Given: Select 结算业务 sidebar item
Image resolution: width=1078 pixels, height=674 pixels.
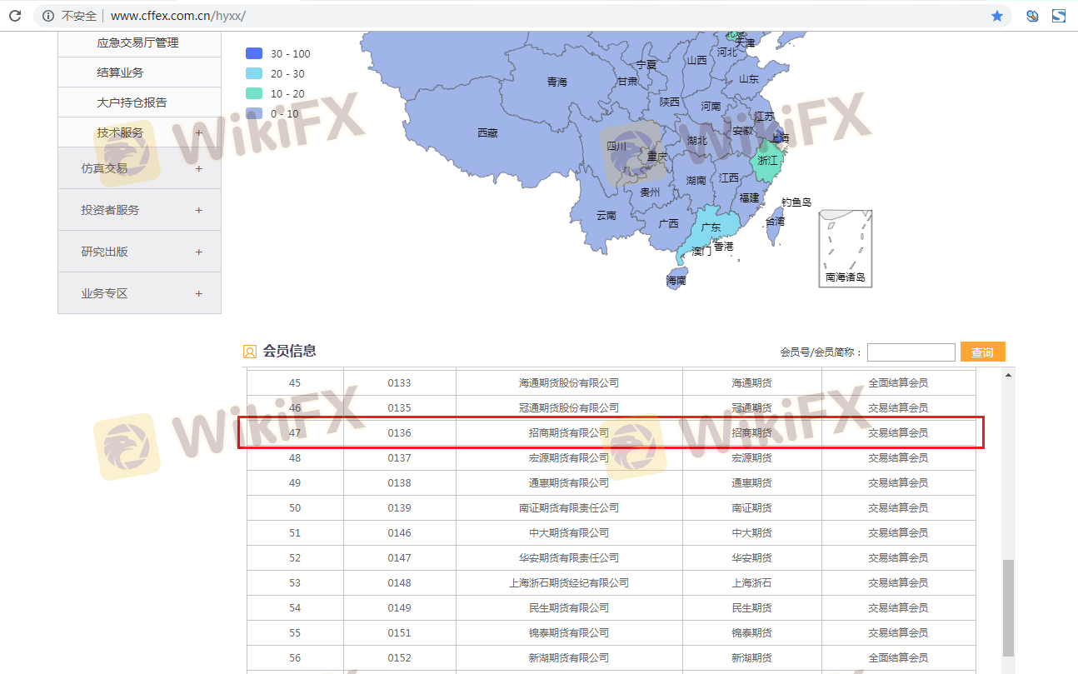Looking at the screenshot, I should pyautogui.click(x=120, y=72).
